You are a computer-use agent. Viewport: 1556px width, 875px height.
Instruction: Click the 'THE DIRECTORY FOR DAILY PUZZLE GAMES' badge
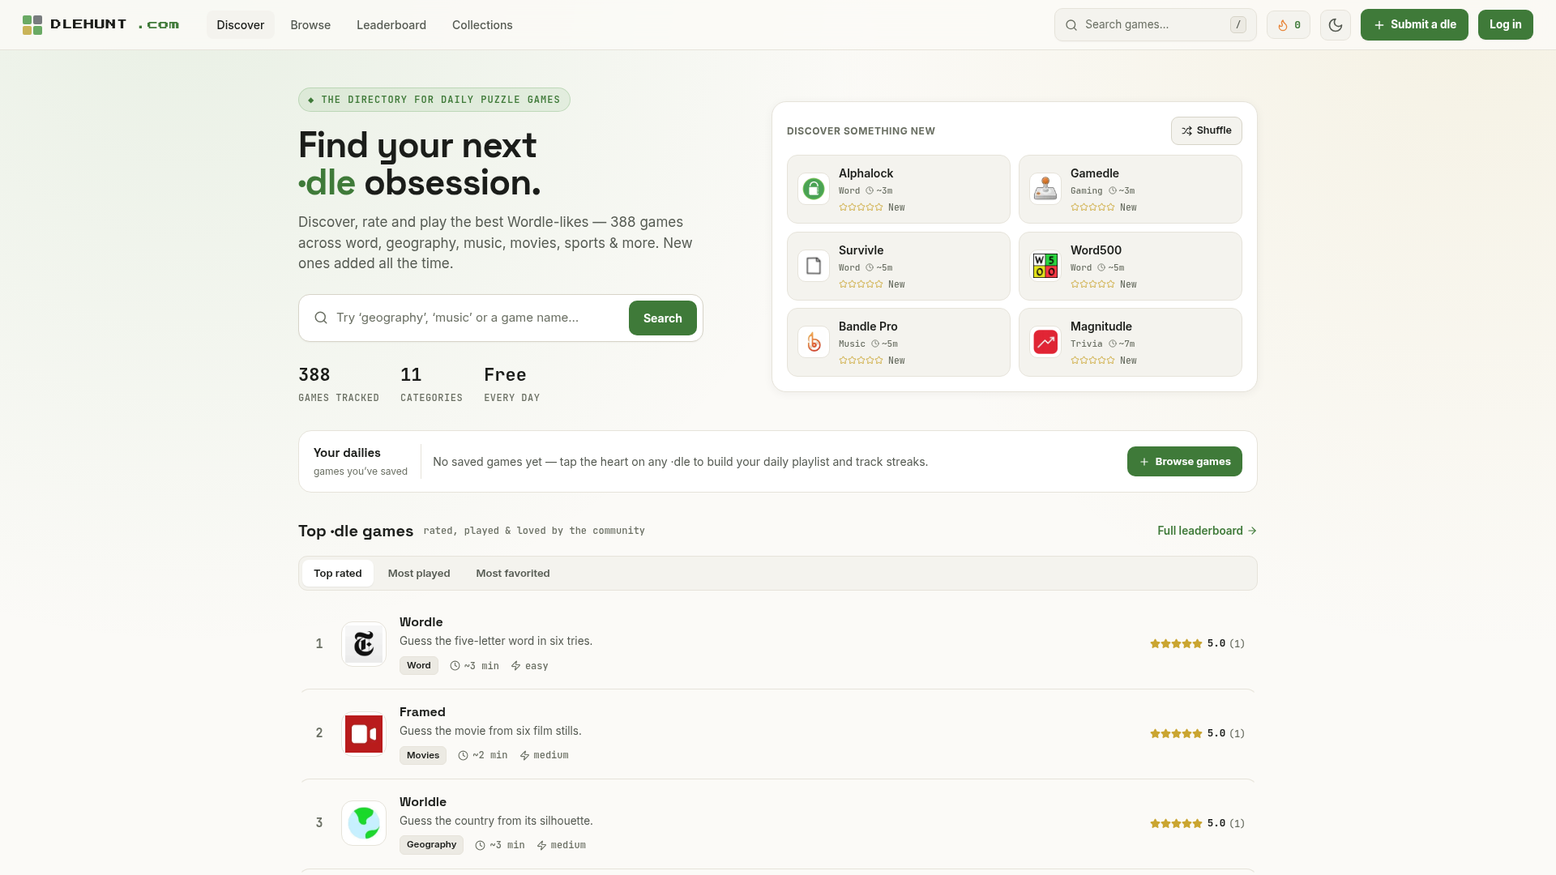(434, 100)
